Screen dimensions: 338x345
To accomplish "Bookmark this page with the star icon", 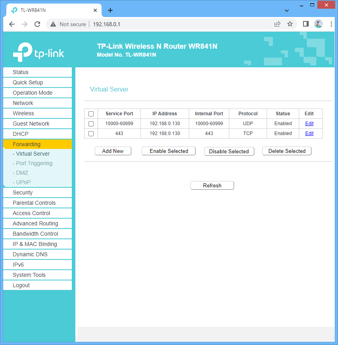I will point(290,24).
